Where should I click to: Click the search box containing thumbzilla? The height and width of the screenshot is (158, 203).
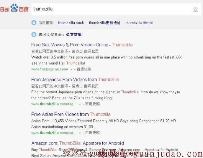[x=116, y=9]
